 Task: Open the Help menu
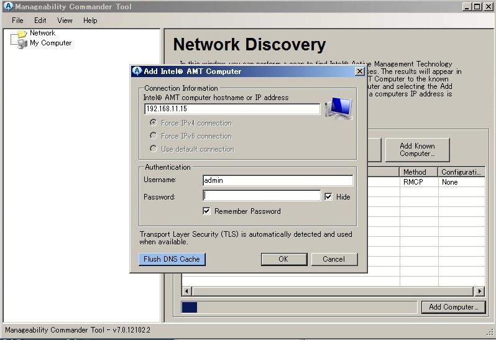click(90, 21)
